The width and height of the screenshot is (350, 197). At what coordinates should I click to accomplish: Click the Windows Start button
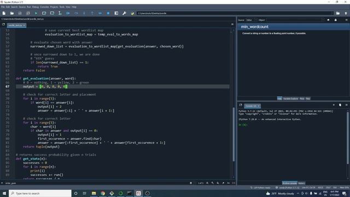pos(4,193)
